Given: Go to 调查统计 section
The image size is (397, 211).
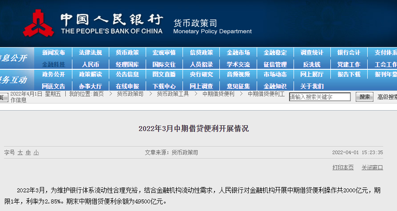Looking at the screenshot, I should [x=312, y=52].
